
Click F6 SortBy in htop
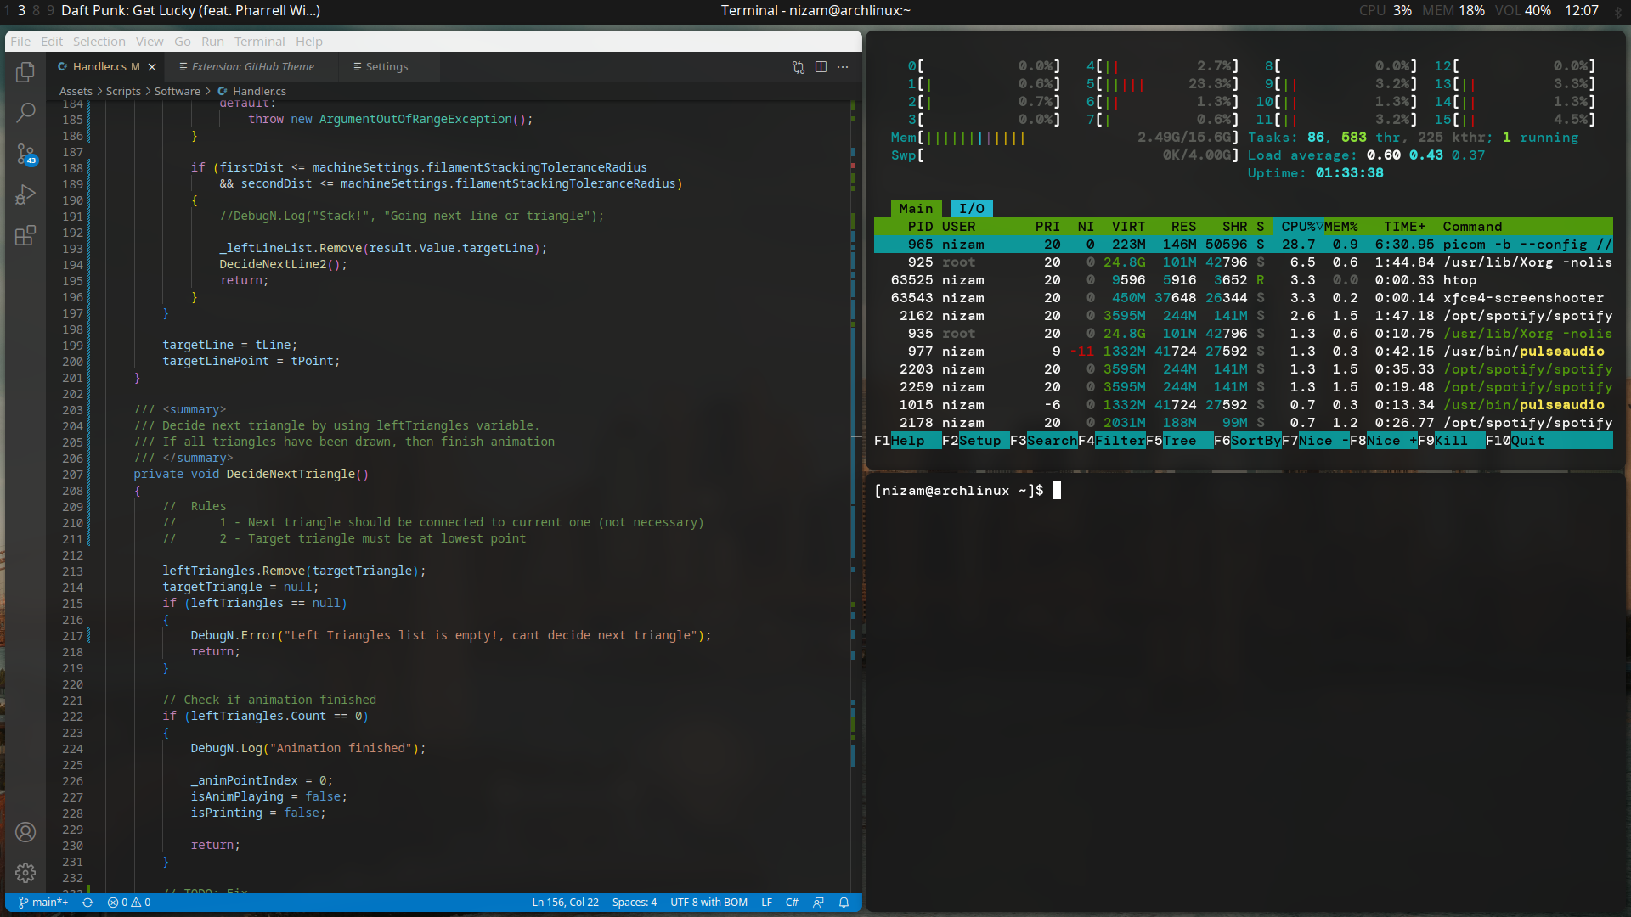pos(1247,441)
